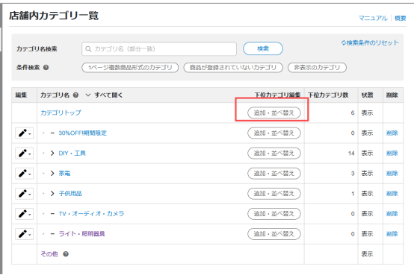Open the DIY・工具 category link
Screen dimensions: 414x275
pos(72,153)
